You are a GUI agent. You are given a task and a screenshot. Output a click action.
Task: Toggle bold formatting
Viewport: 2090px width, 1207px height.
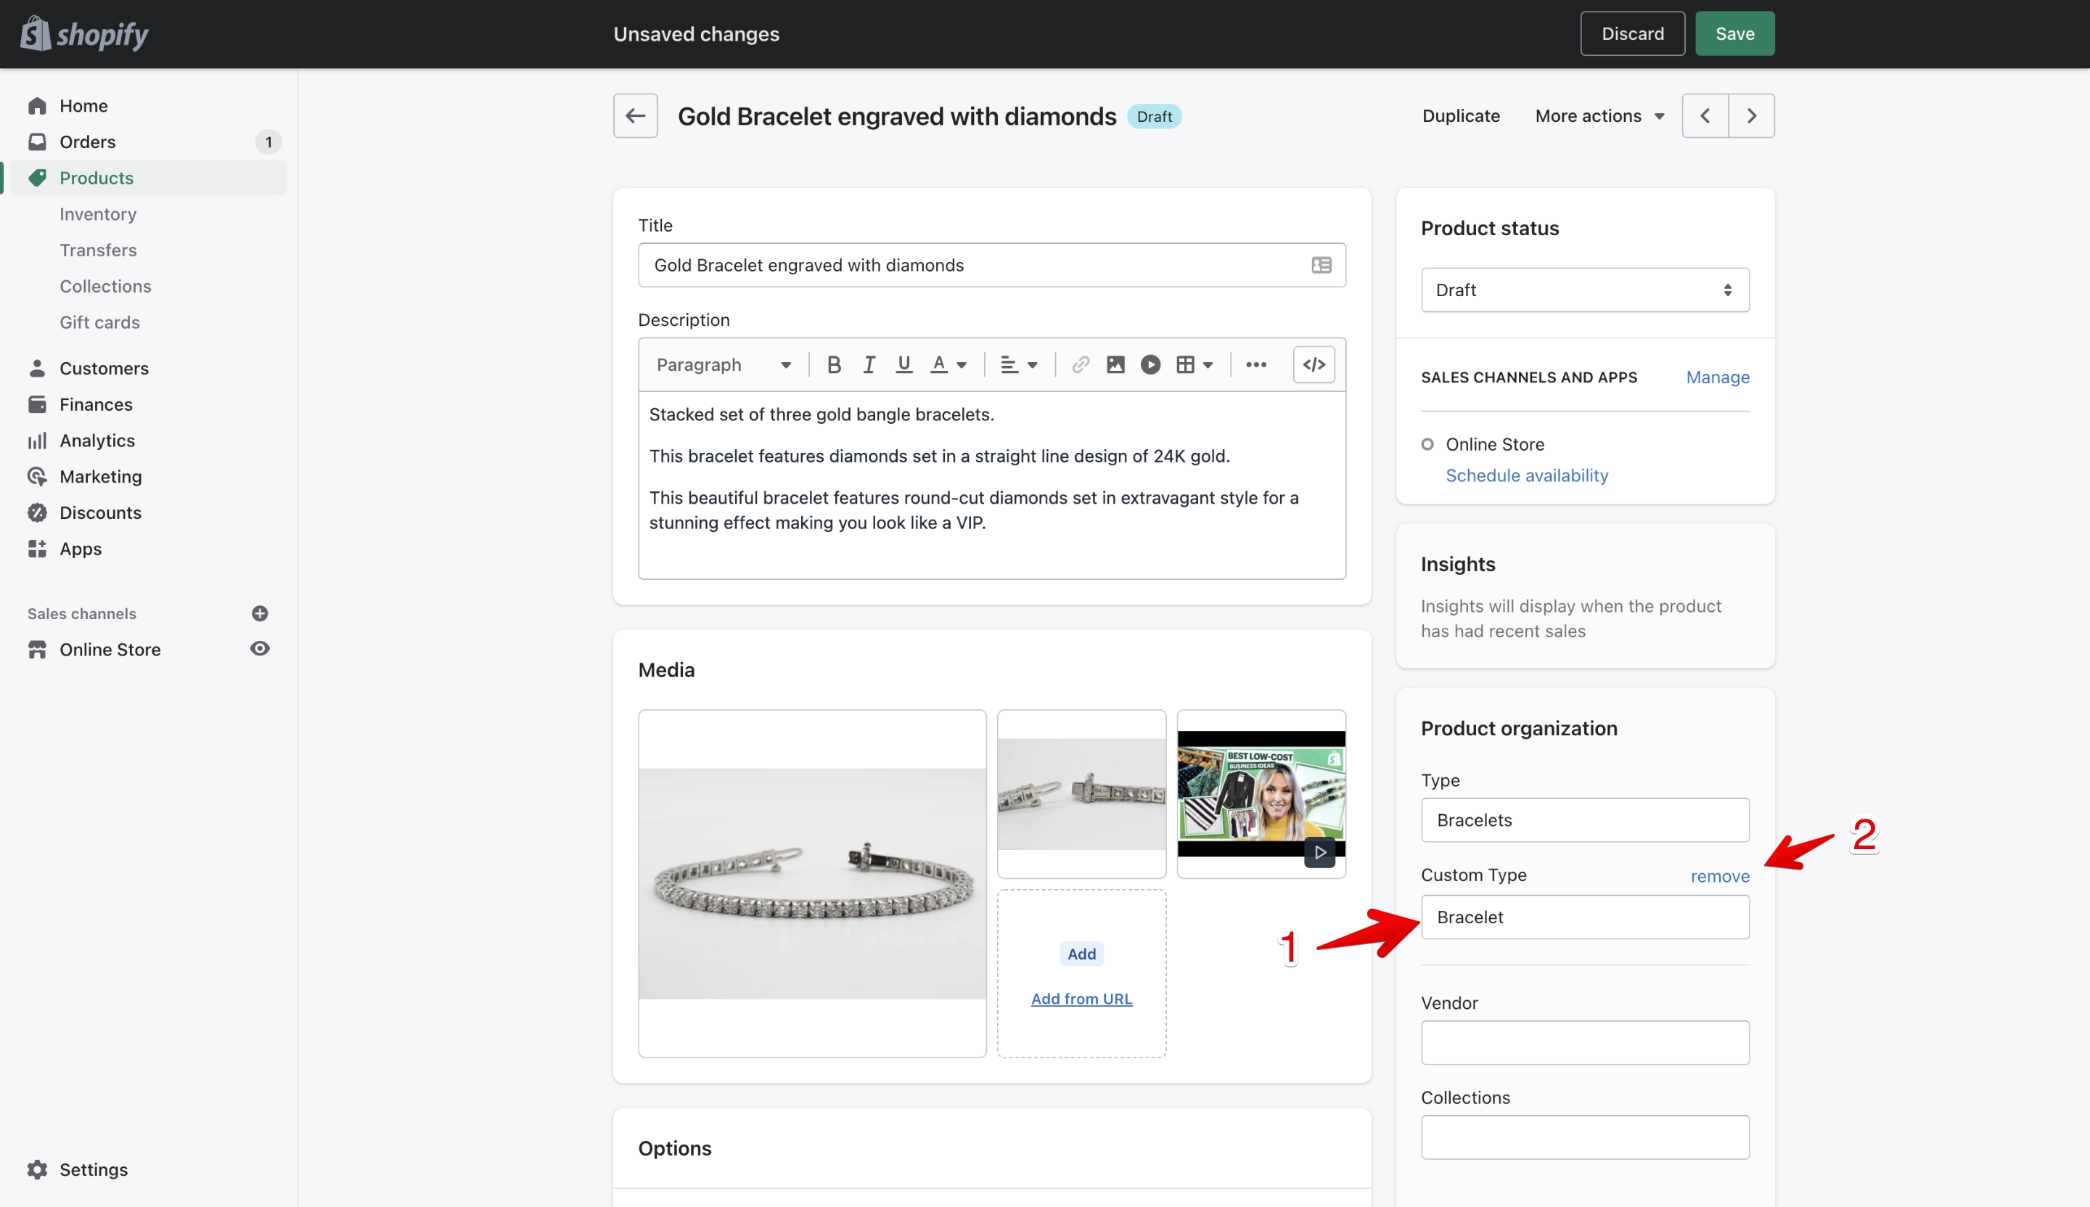coord(834,365)
